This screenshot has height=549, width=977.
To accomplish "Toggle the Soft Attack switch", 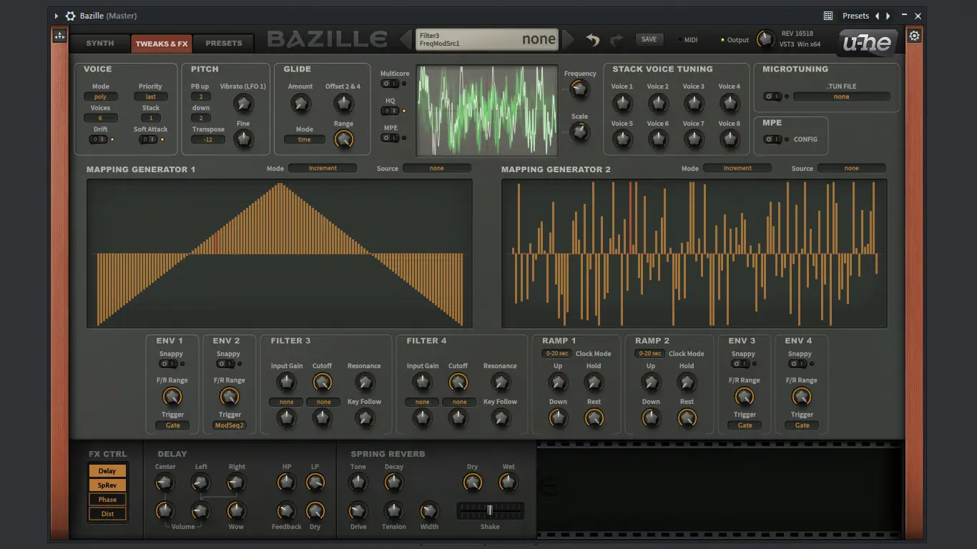I will tap(148, 139).
